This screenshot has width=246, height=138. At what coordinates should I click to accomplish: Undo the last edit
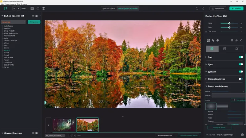tap(197, 9)
